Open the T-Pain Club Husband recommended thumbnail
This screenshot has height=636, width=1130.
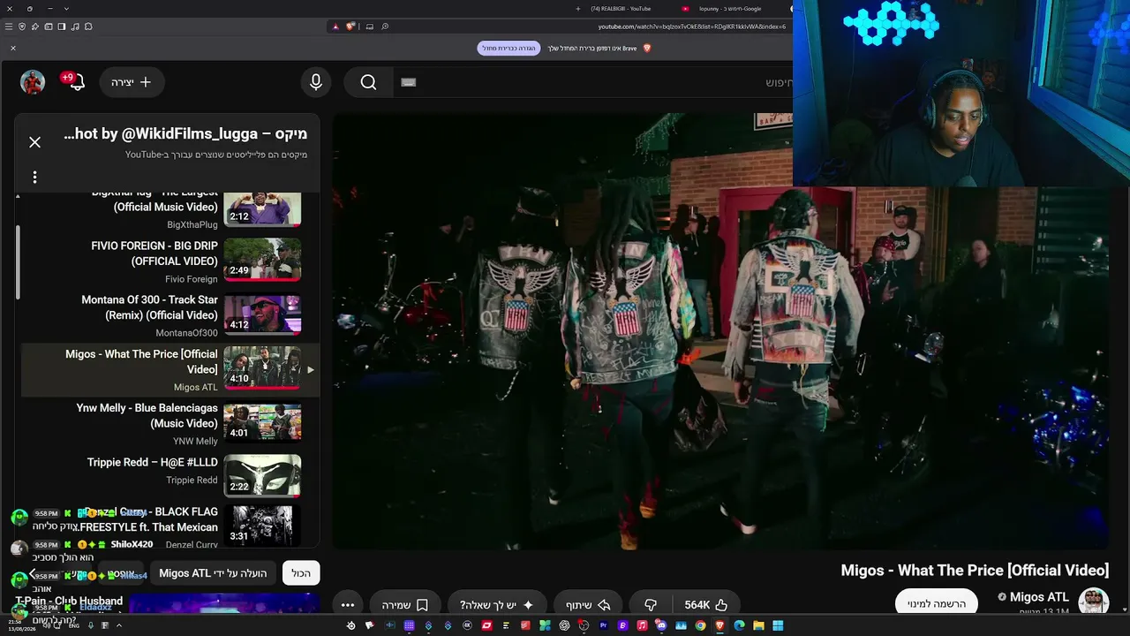point(223,604)
